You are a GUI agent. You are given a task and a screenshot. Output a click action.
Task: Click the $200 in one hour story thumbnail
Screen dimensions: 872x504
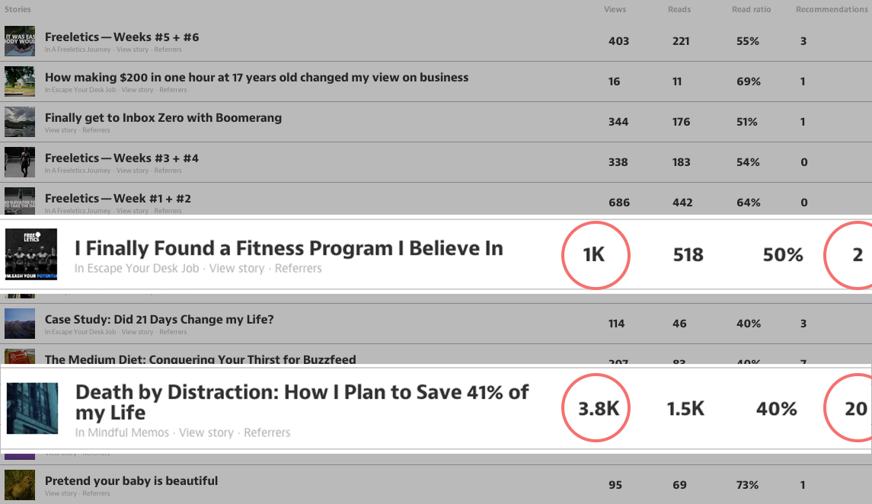coord(20,81)
